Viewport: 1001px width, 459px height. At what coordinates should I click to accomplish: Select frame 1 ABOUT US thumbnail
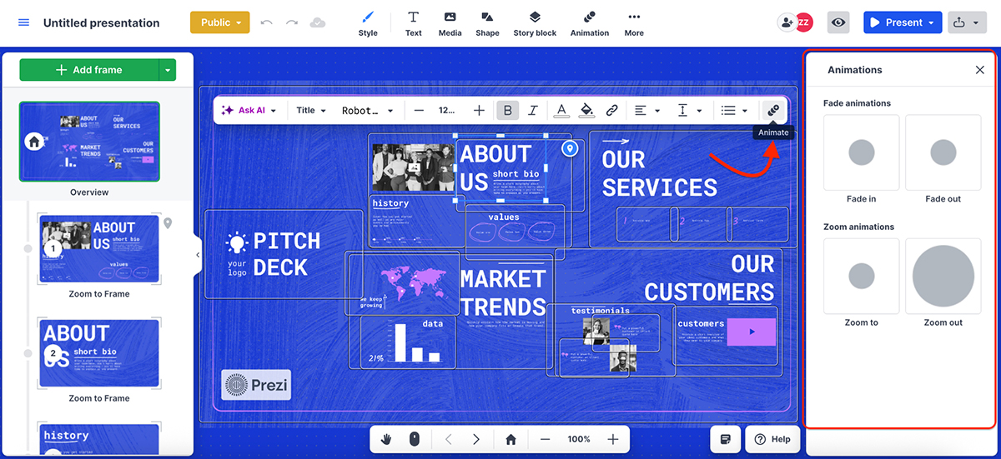pyautogui.click(x=99, y=248)
